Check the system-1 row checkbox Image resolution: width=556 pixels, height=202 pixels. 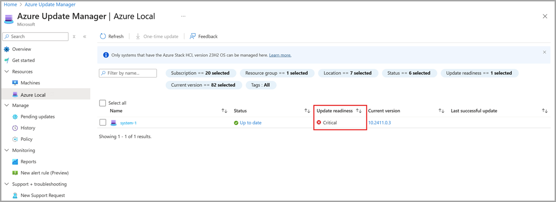103,123
